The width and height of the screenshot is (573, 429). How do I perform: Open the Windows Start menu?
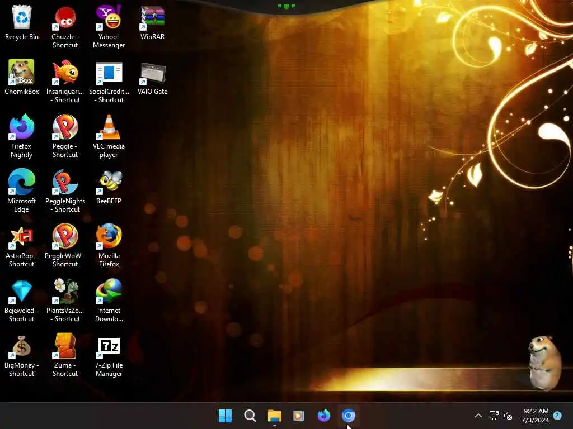(x=225, y=416)
